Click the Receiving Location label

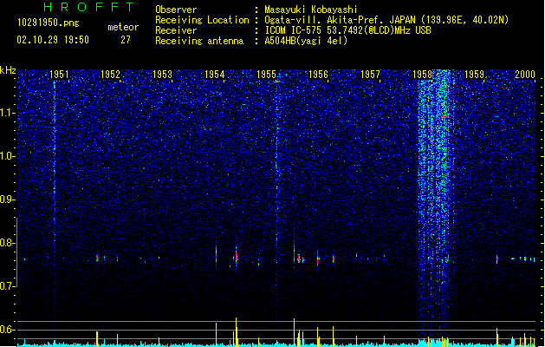click(x=202, y=20)
